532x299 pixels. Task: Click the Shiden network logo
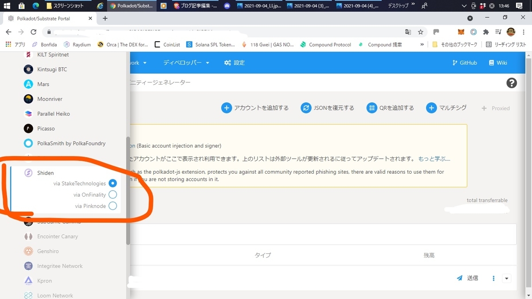[28, 173]
